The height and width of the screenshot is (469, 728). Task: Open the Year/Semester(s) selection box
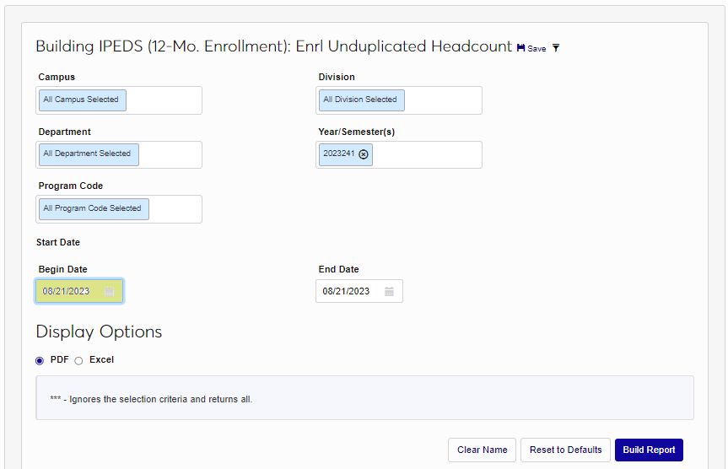click(x=399, y=154)
